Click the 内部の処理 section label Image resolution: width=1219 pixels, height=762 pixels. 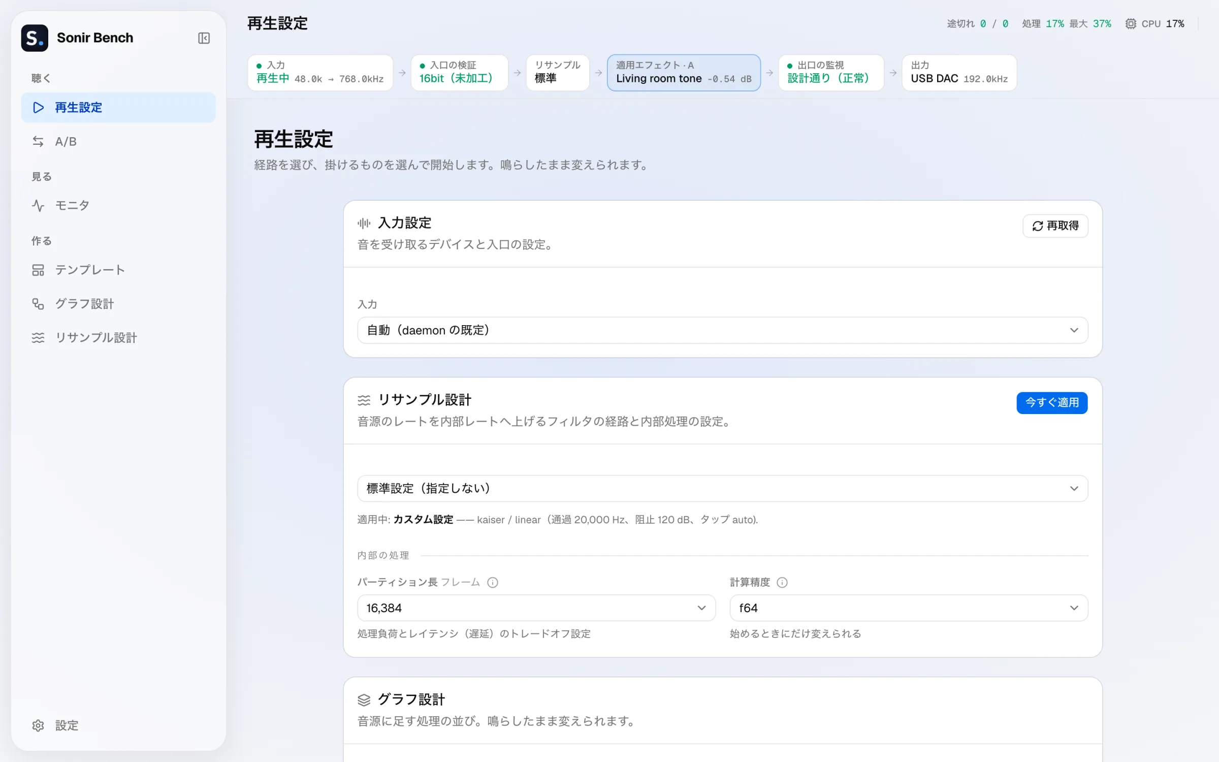(383, 555)
